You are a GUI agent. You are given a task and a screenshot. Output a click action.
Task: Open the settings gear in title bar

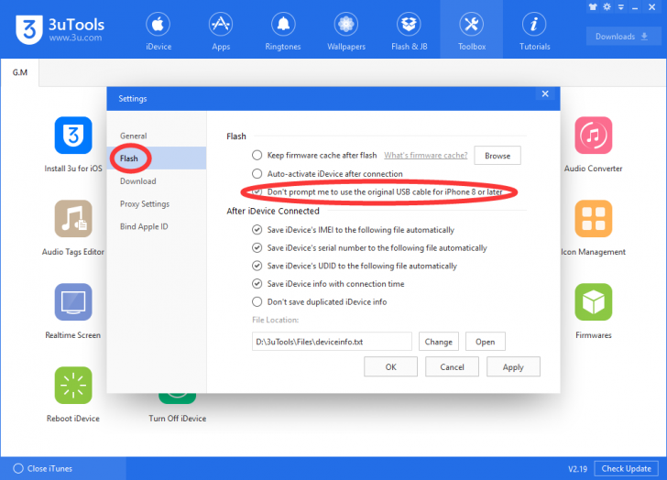(607, 6)
